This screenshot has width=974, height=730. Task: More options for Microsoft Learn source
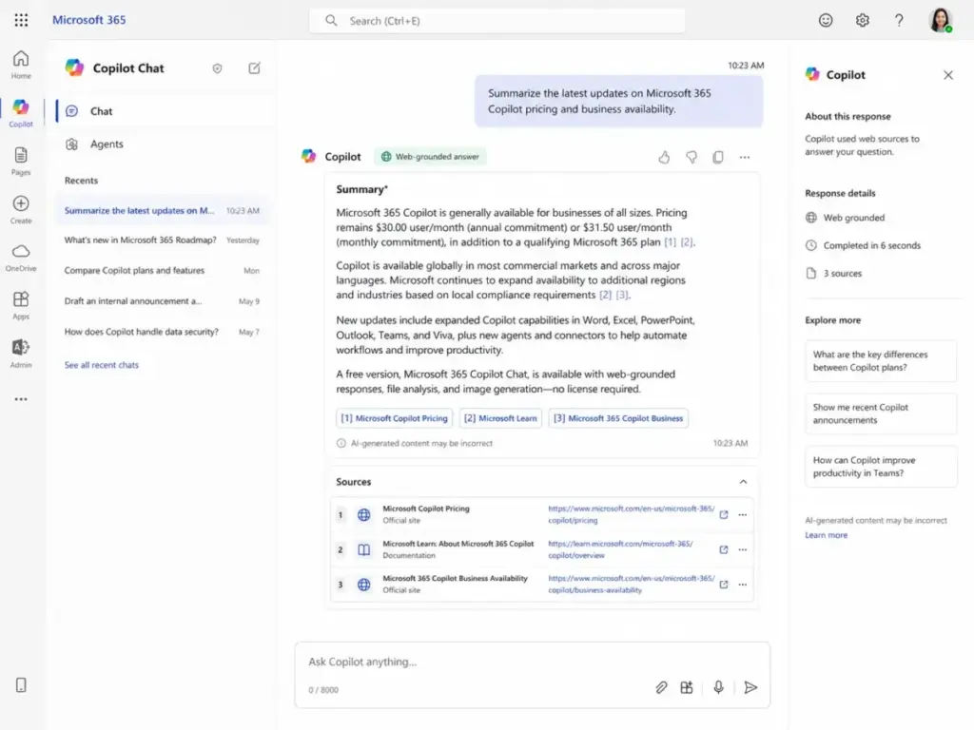pos(742,549)
